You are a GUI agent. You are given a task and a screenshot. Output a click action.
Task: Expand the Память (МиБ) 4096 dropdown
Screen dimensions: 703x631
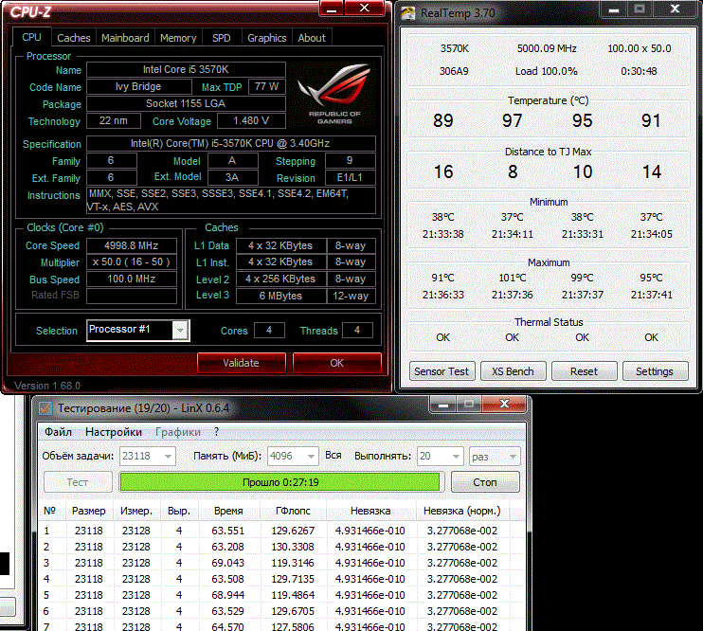311,456
